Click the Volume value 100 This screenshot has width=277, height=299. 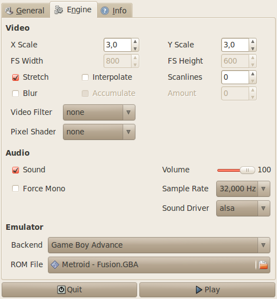(x=264, y=170)
